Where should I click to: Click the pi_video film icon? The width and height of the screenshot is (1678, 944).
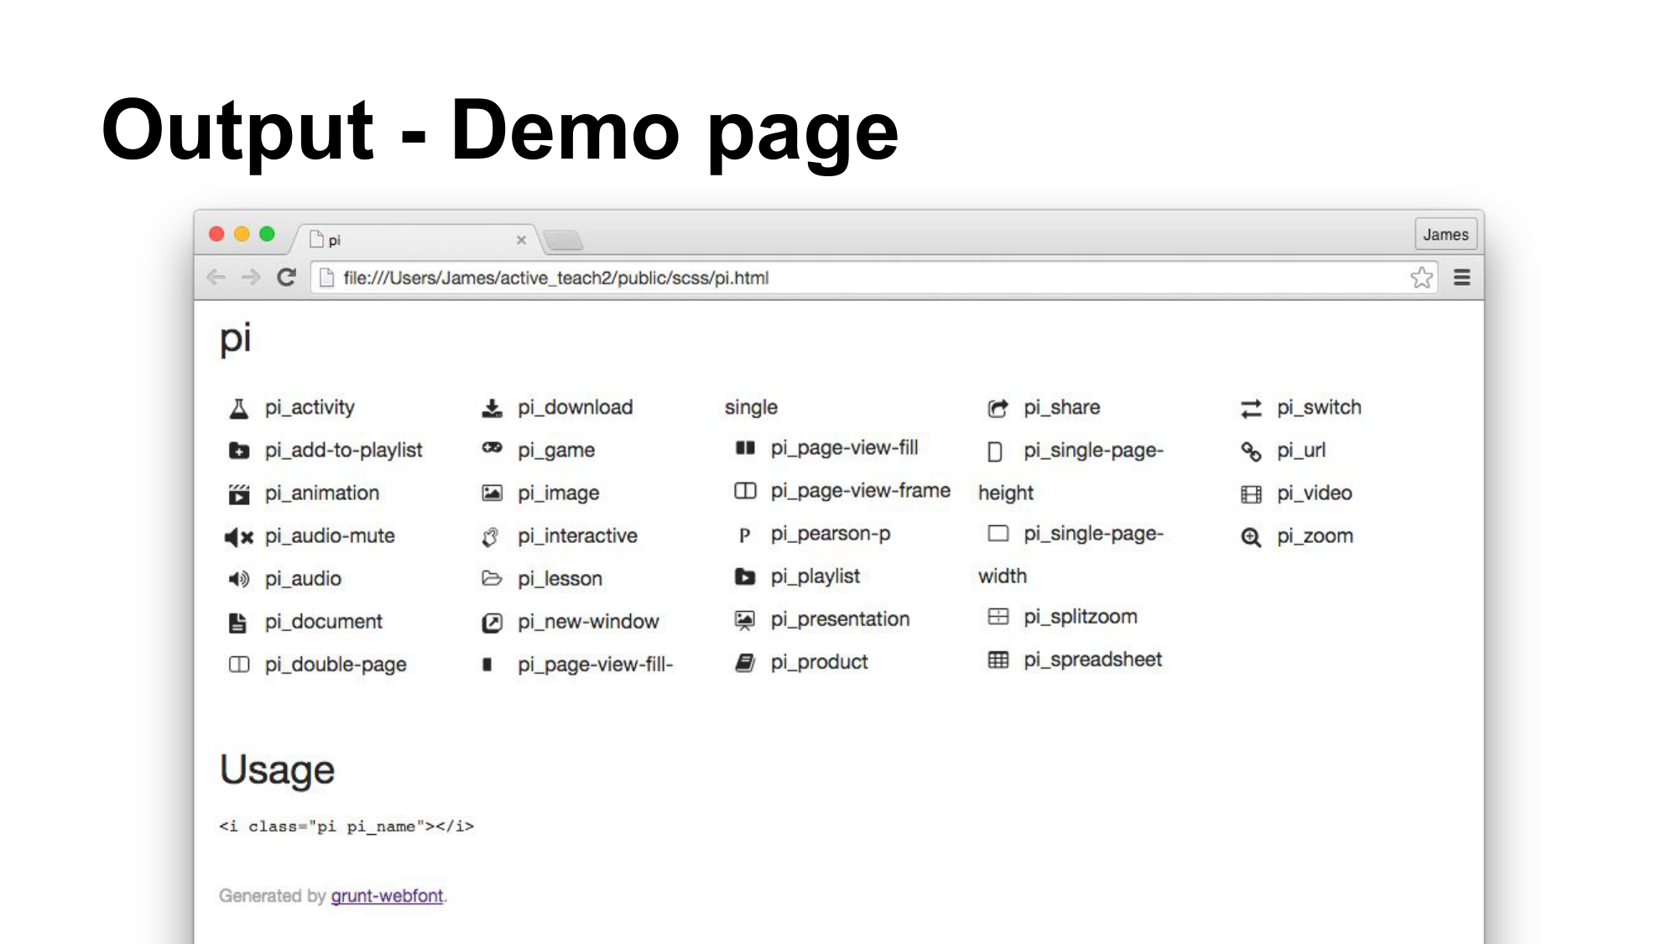tap(1251, 494)
